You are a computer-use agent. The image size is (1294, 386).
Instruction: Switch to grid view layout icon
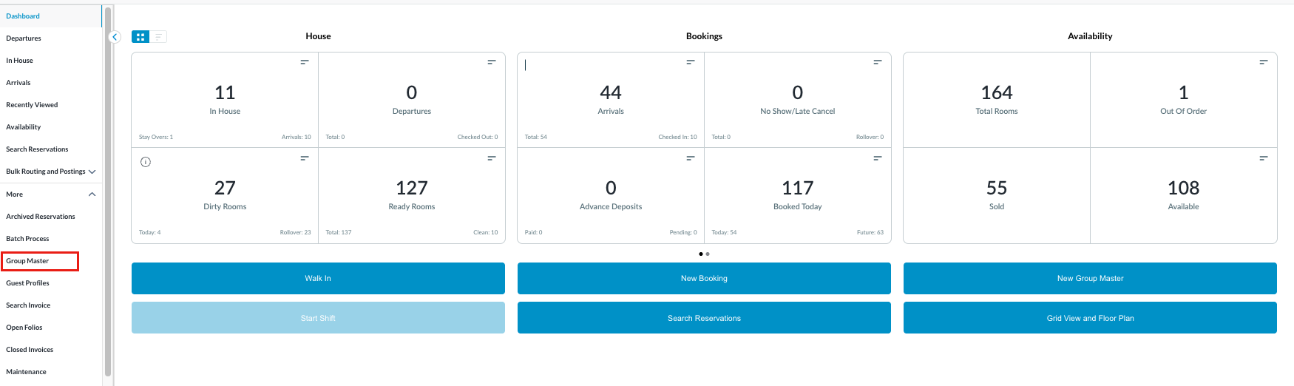point(140,37)
